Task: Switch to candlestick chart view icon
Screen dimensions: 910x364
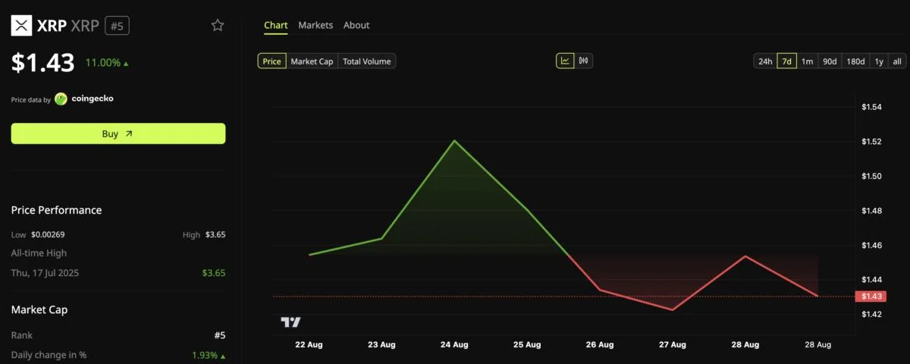Action: (584, 61)
